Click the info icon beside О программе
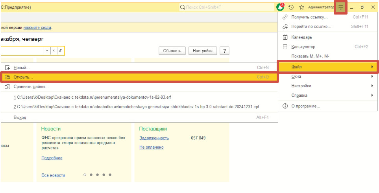Viewport: 379px width, 193px height. coord(285,106)
